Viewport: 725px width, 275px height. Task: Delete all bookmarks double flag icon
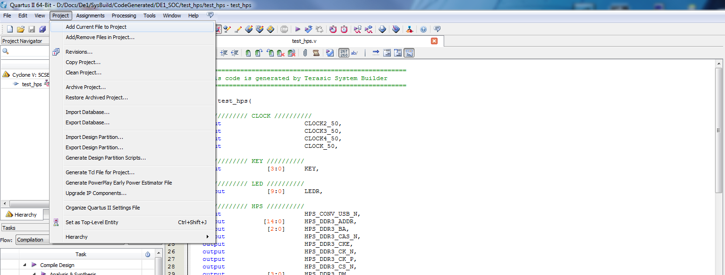[292, 53]
